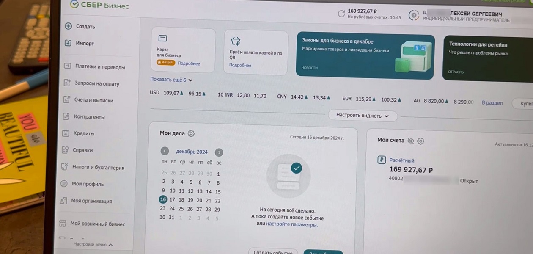
Task: Click the настройте параметры link
Action: click(291, 225)
